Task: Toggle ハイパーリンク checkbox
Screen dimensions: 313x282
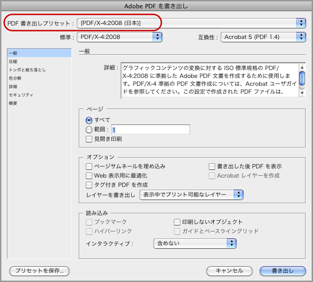Action: pos(89,231)
